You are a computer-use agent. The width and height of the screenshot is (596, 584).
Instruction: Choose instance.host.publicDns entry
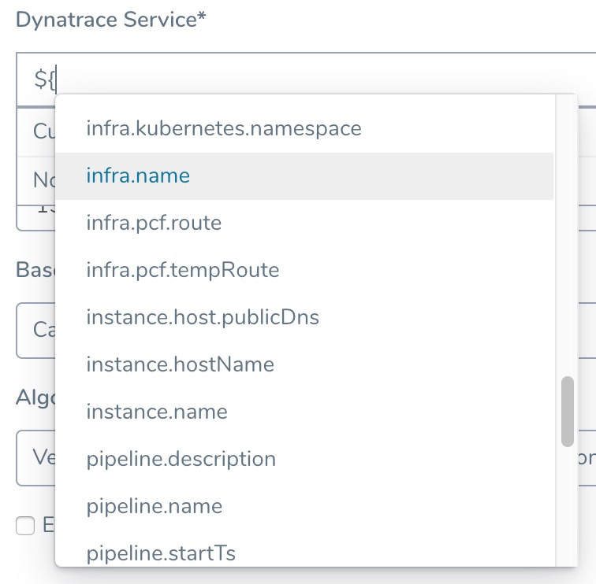coord(304,318)
